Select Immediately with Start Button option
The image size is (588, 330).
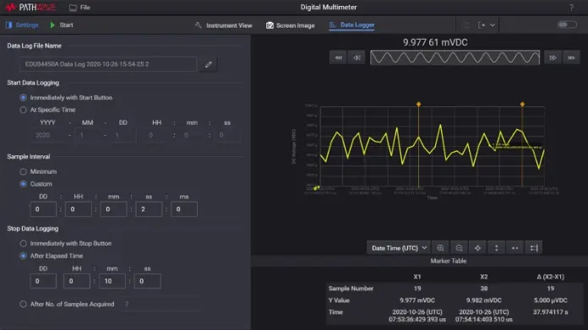pyautogui.click(x=24, y=97)
